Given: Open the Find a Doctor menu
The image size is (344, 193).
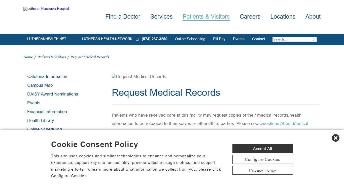Looking at the screenshot, I should (123, 17).
